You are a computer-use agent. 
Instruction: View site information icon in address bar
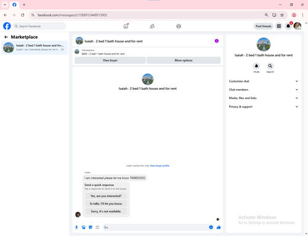coord(33,15)
